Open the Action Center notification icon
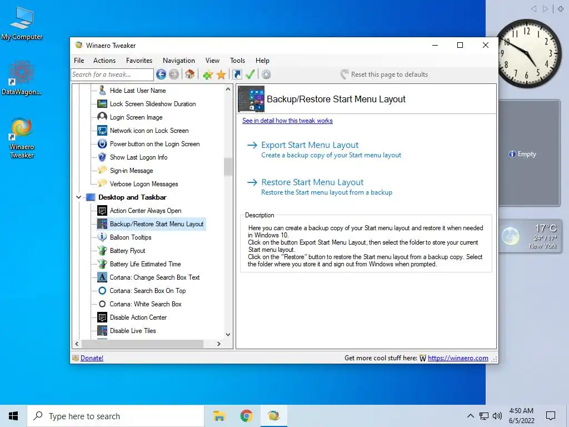 pos(551,416)
